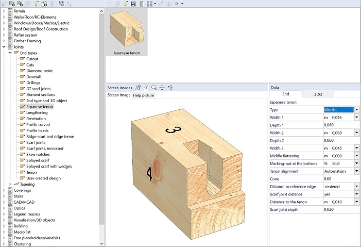Click the greyed new page icon in right toolbar
Image resolution: width=361 pixels, height=247 pixels.
(x=110, y=4)
